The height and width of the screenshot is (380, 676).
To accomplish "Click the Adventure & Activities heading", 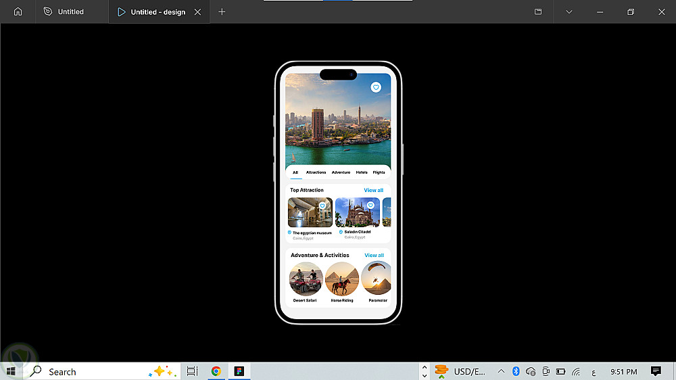I will pos(320,256).
